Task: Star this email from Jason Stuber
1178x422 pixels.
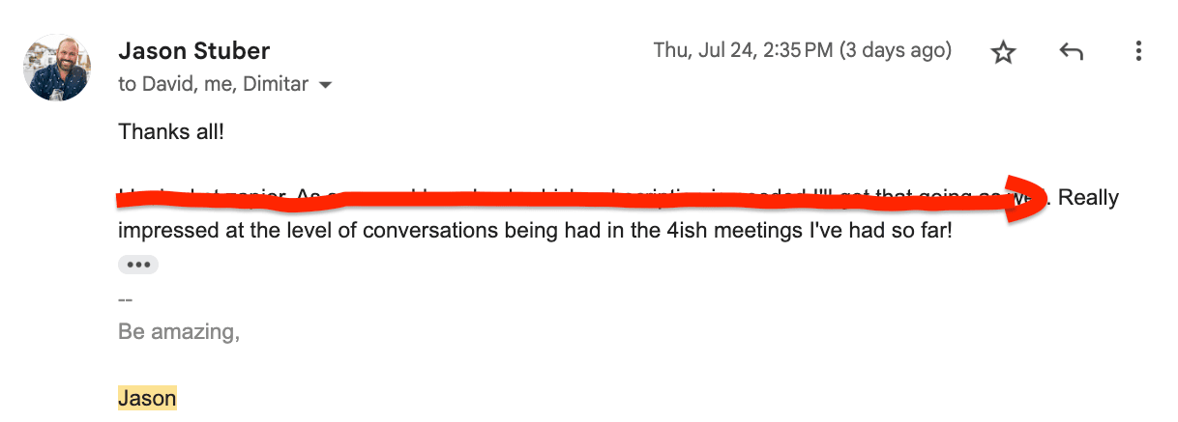Action: (1003, 52)
